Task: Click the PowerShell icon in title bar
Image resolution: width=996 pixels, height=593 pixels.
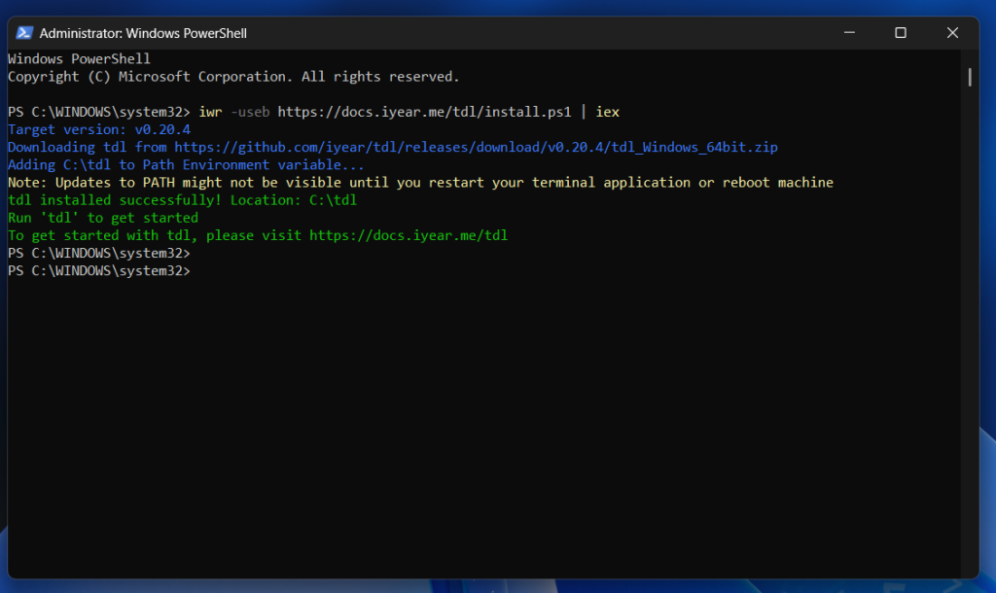Action: [x=24, y=33]
